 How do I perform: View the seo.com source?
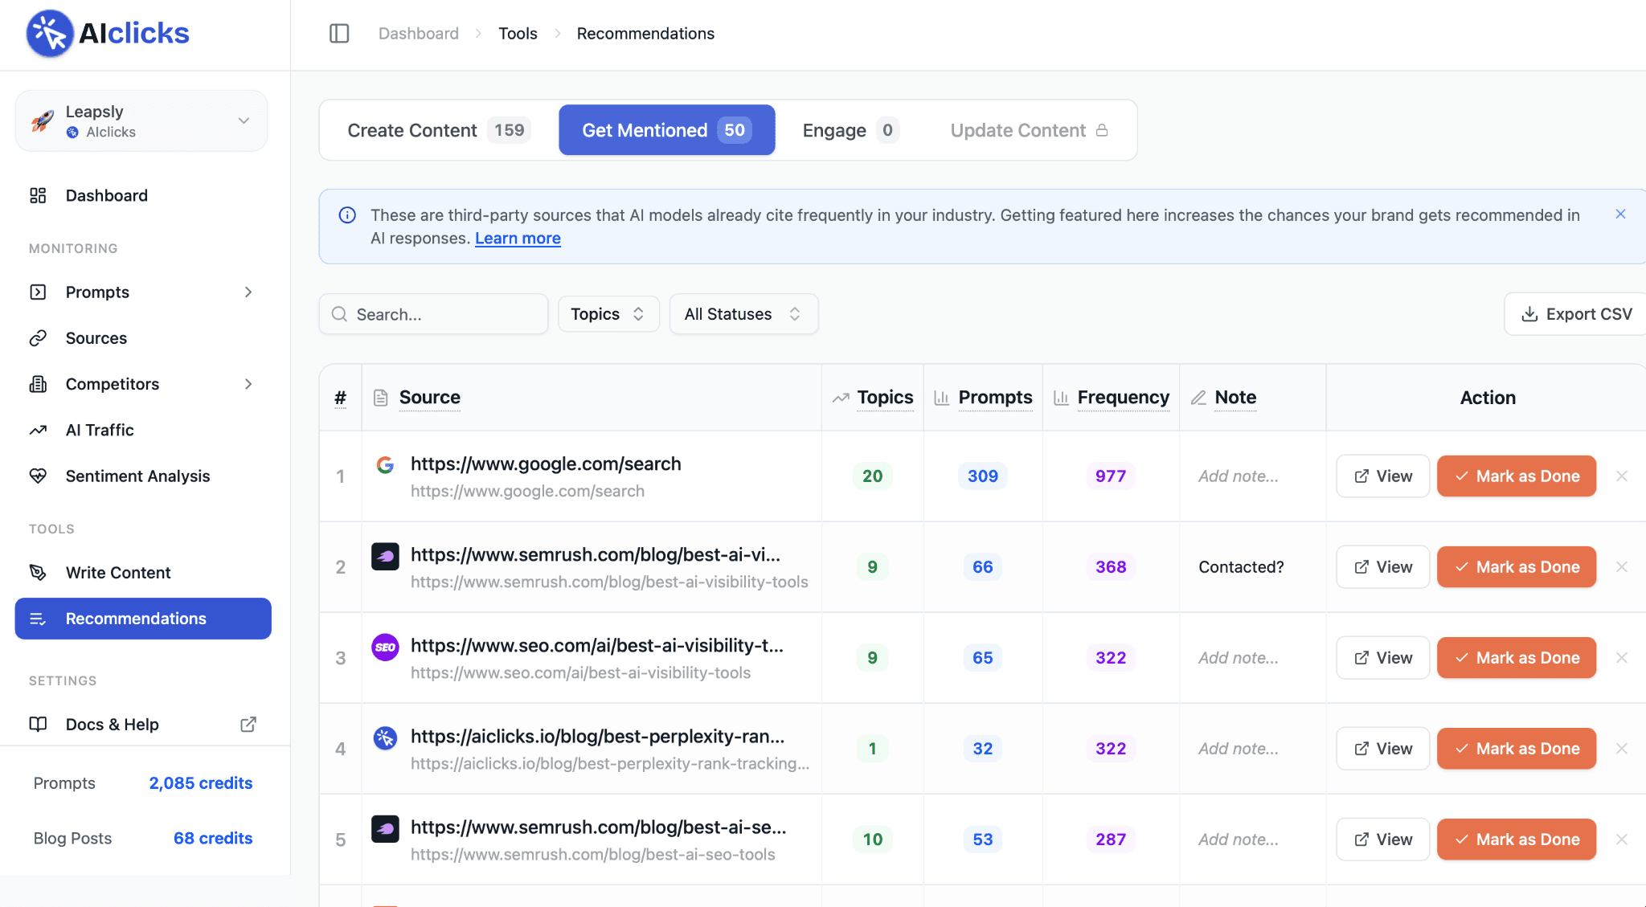pyautogui.click(x=1382, y=657)
